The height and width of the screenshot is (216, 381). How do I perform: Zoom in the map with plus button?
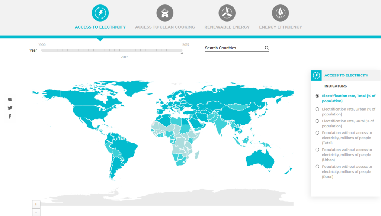click(x=36, y=204)
